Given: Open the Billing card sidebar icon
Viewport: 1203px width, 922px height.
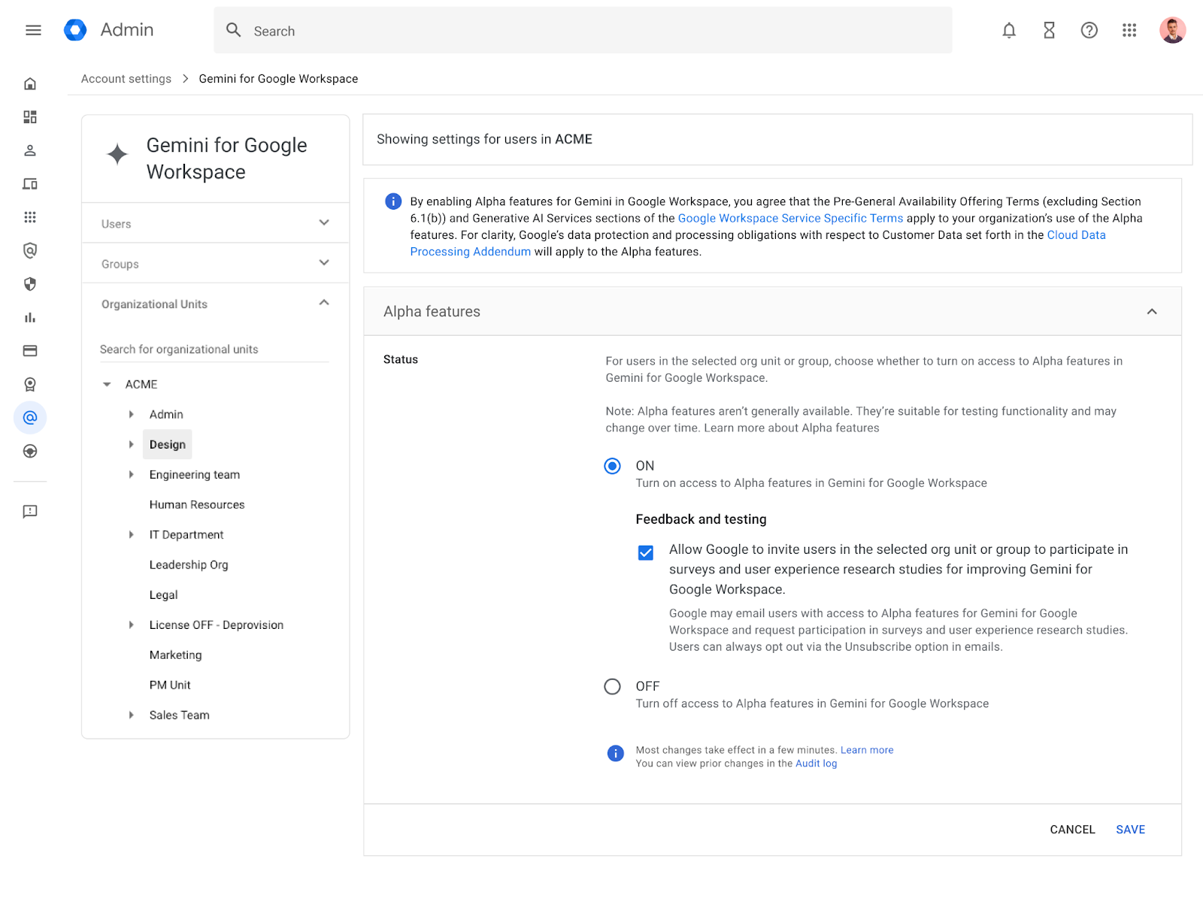Looking at the screenshot, I should [30, 351].
